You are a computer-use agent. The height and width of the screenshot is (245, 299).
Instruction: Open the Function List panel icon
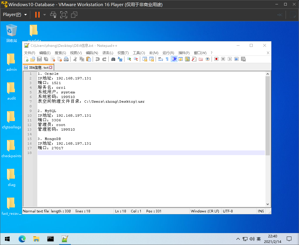point(194,59)
